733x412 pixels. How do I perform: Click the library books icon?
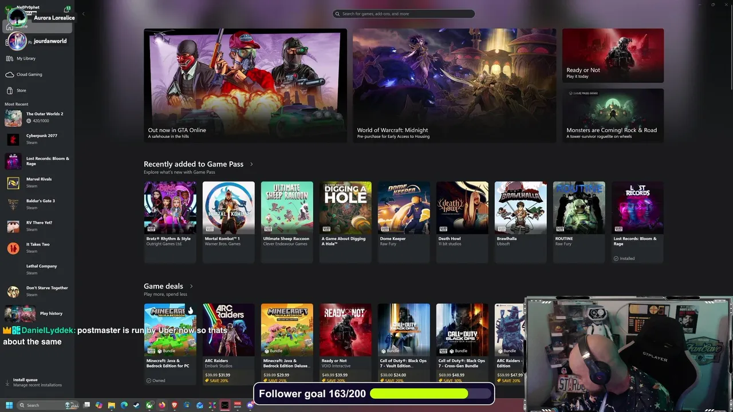10,58
